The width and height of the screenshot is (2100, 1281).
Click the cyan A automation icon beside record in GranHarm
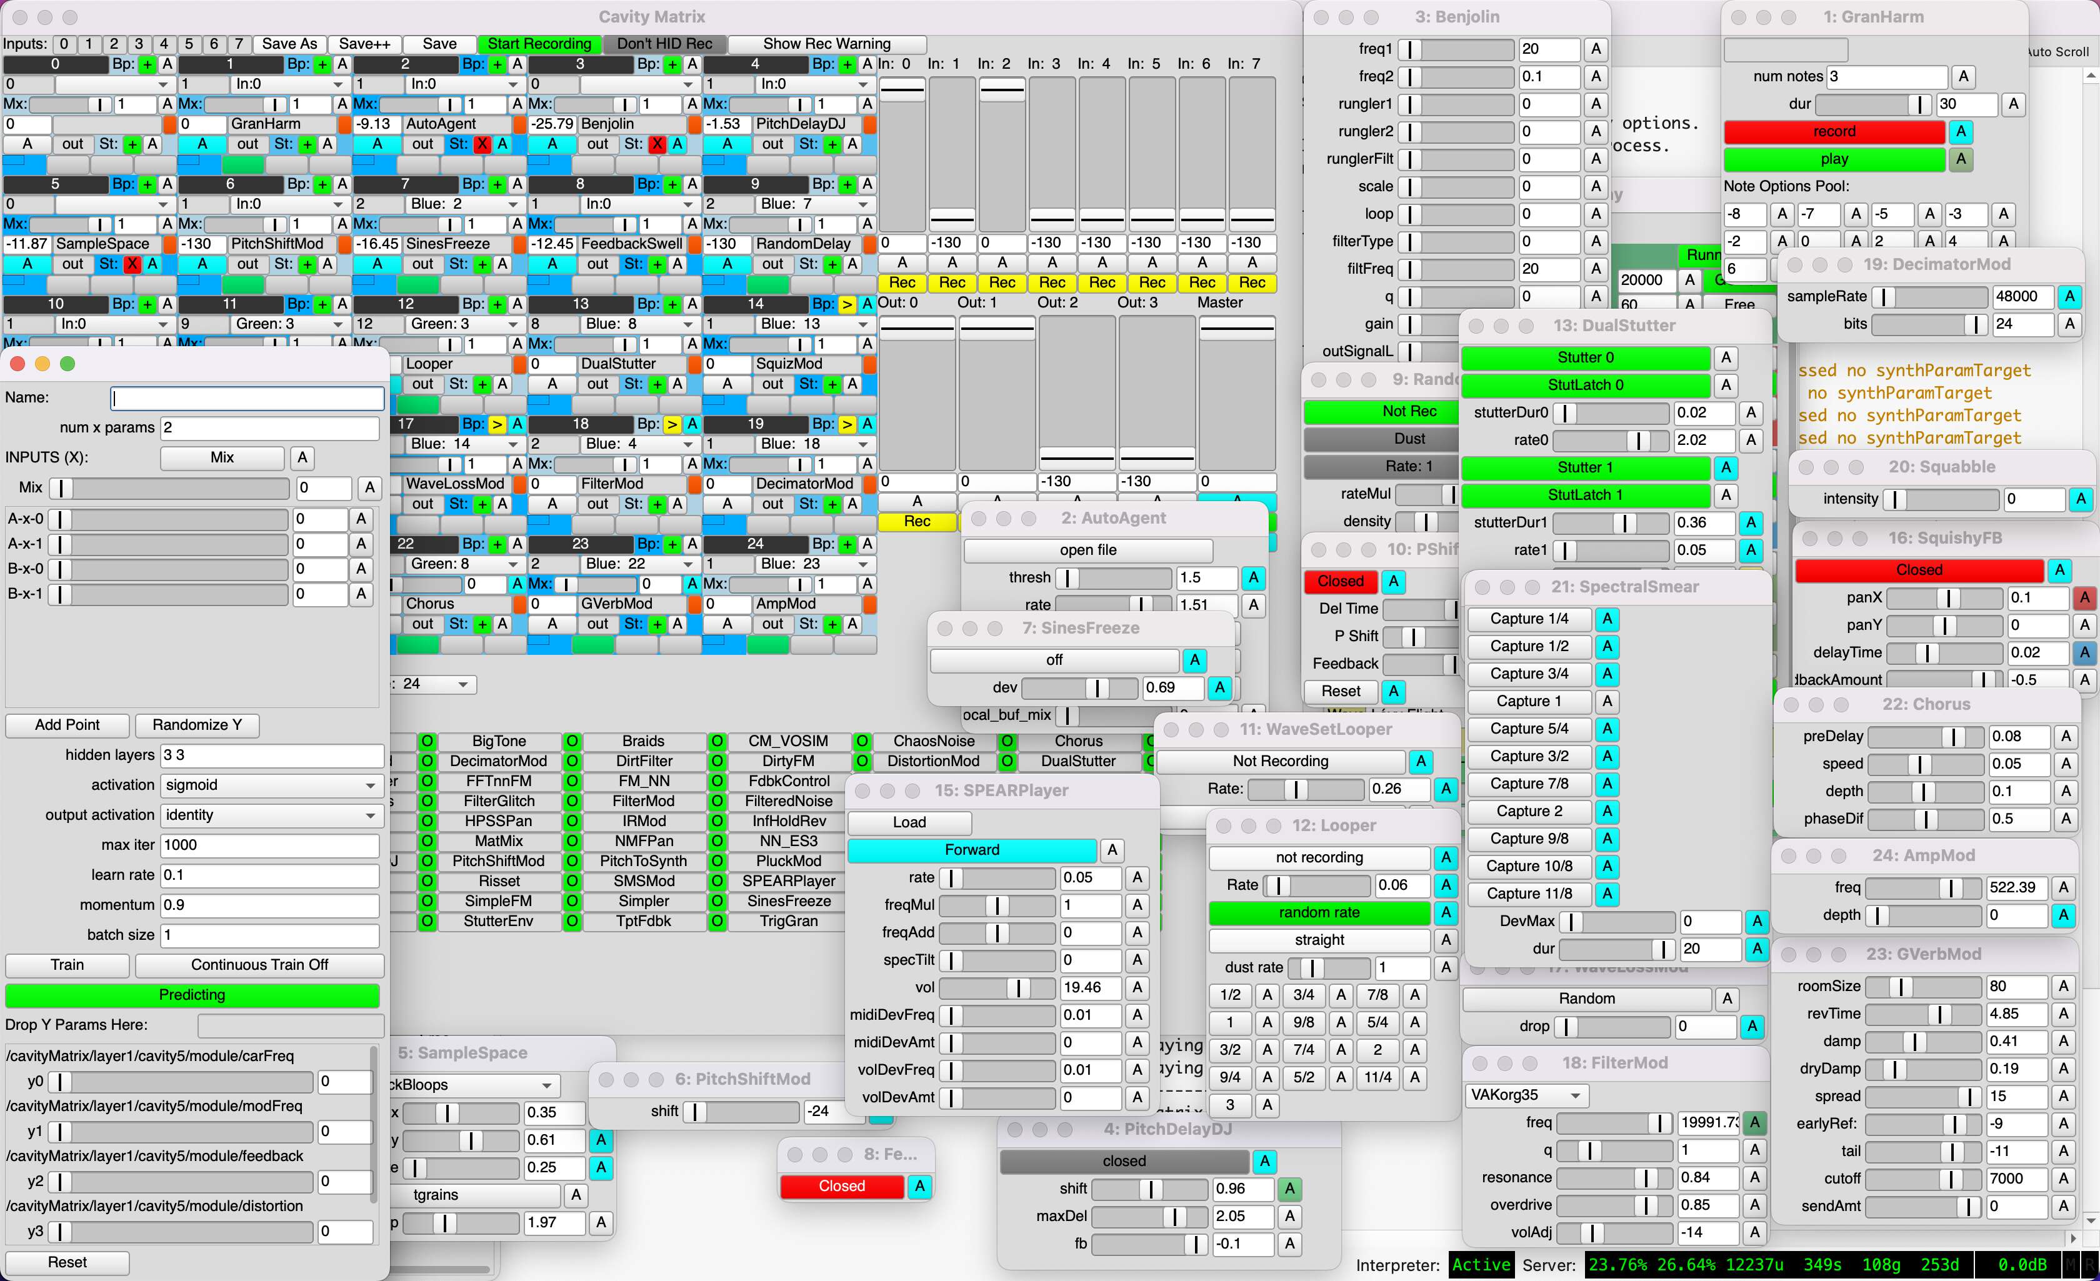(x=1962, y=132)
